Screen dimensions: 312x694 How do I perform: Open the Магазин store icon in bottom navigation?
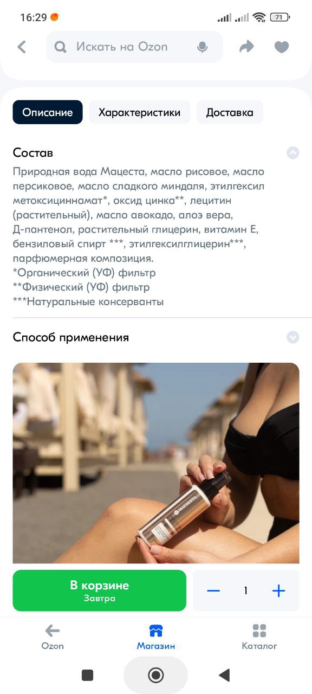pyautogui.click(x=156, y=631)
